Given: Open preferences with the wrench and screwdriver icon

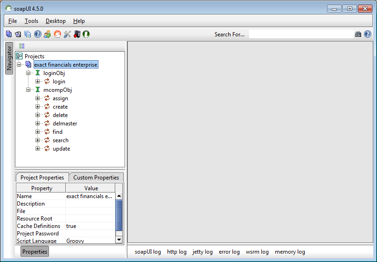Looking at the screenshot, I should [67, 34].
